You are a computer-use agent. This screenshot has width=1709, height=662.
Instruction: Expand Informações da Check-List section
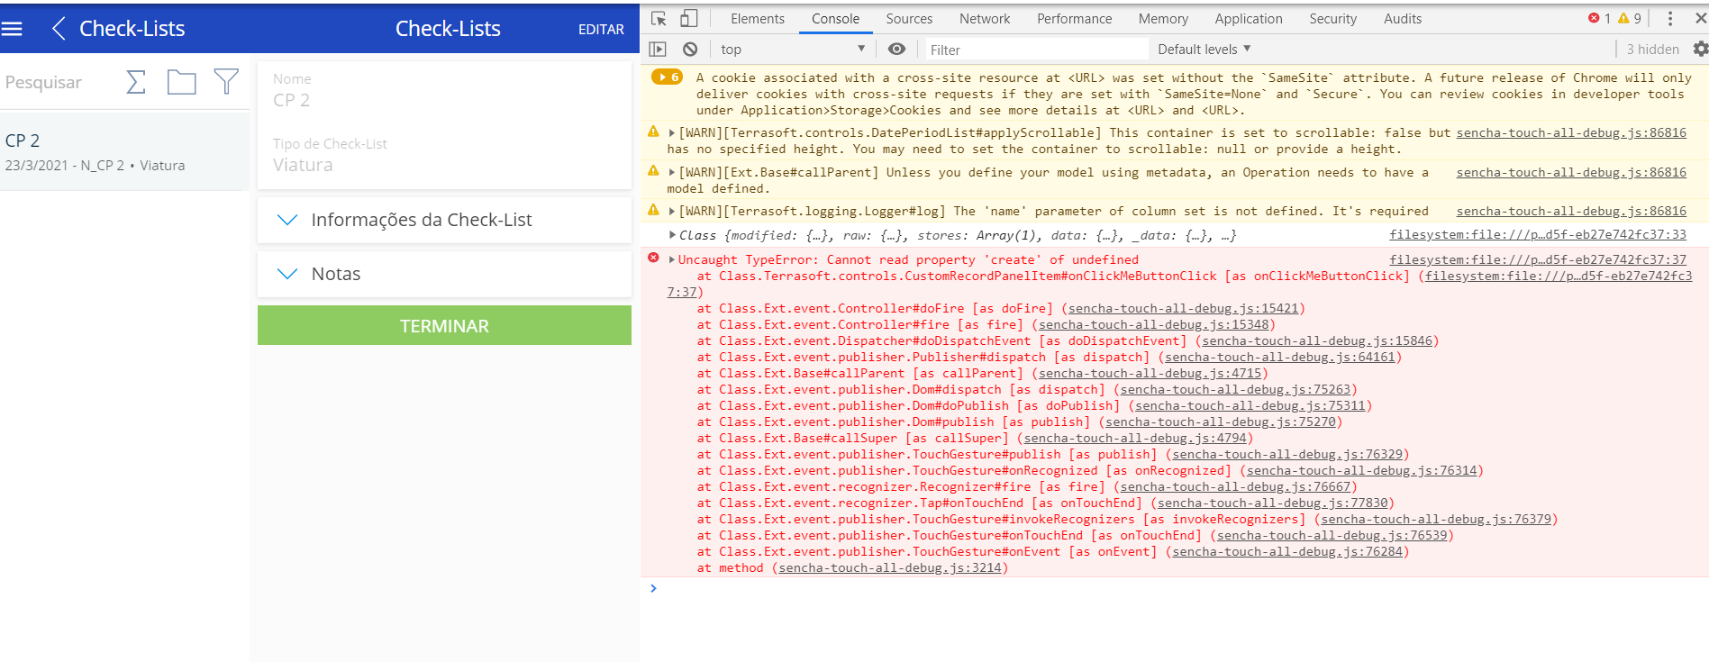(444, 220)
